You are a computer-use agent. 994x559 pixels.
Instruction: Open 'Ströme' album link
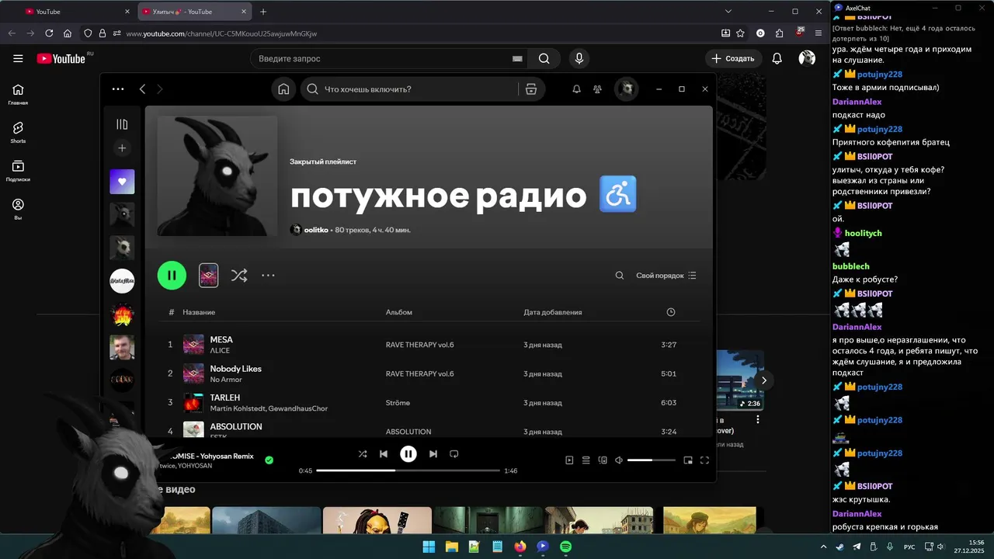398,403
